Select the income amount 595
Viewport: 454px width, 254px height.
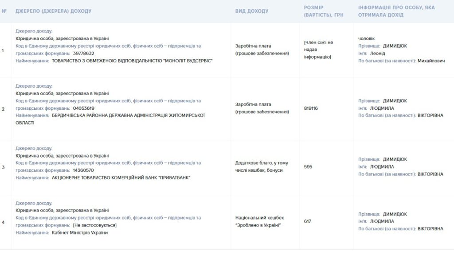click(x=308, y=167)
